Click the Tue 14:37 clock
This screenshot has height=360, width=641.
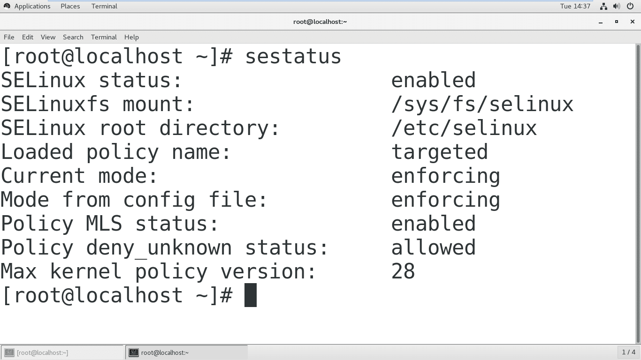(x=575, y=6)
